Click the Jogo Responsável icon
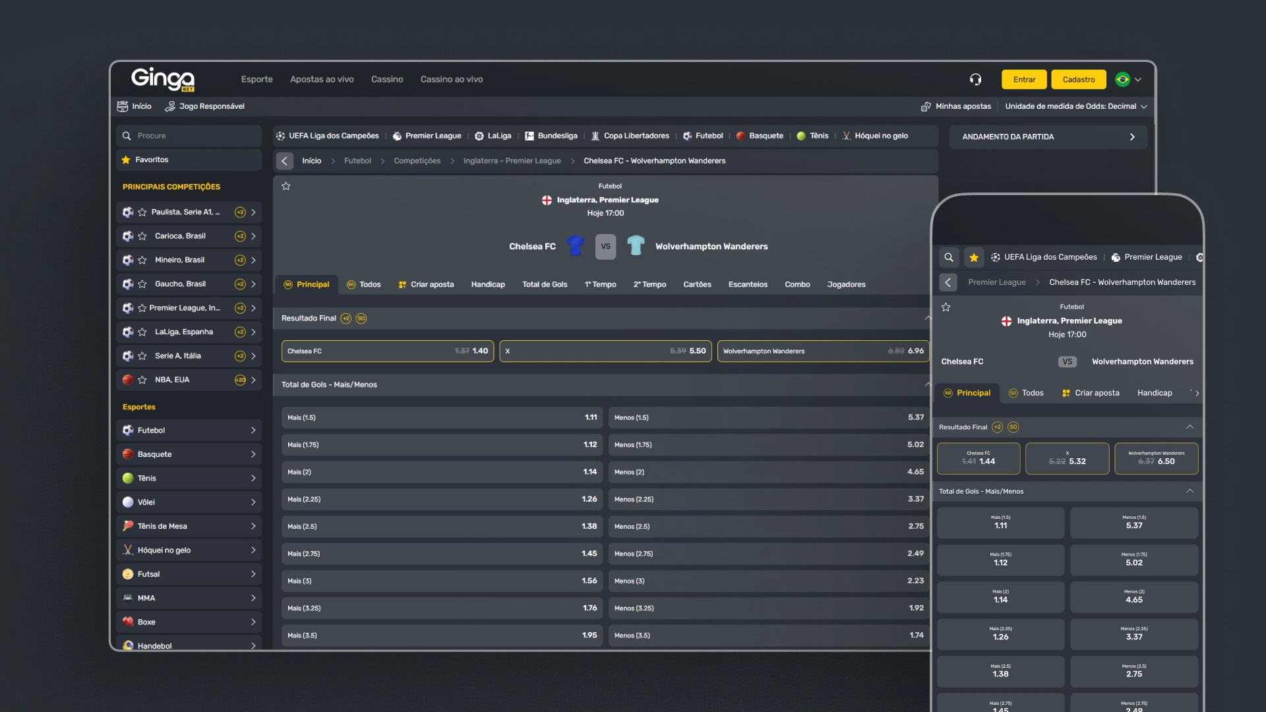The image size is (1266, 712). pyautogui.click(x=169, y=107)
